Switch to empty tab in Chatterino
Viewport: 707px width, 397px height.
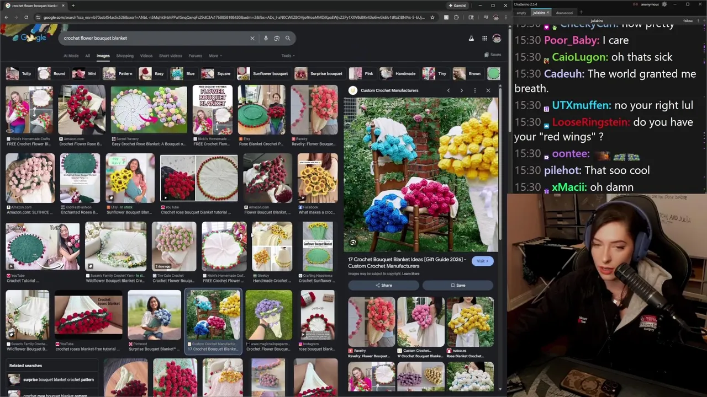(x=522, y=12)
